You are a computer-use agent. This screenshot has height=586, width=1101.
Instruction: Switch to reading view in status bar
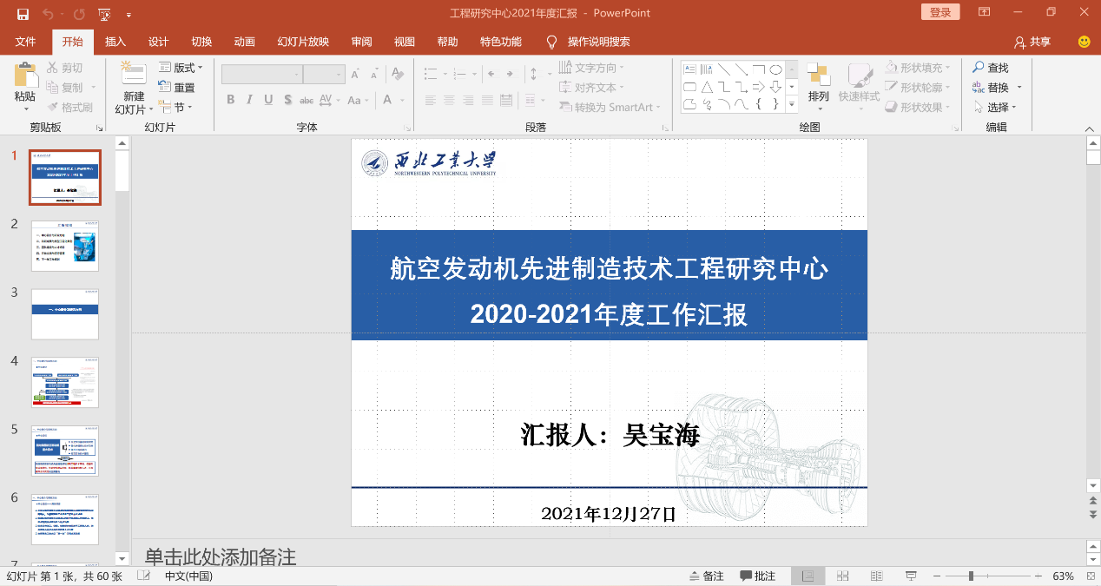(876, 576)
